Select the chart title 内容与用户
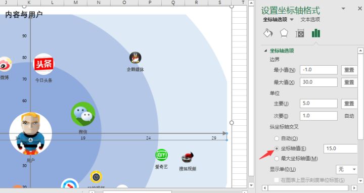The image size is (364, 193). tap(24, 15)
